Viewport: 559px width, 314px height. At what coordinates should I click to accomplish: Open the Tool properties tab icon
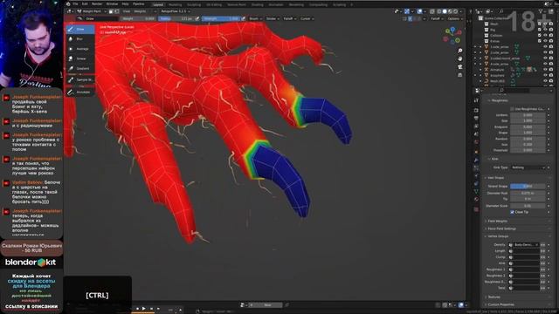(476, 101)
